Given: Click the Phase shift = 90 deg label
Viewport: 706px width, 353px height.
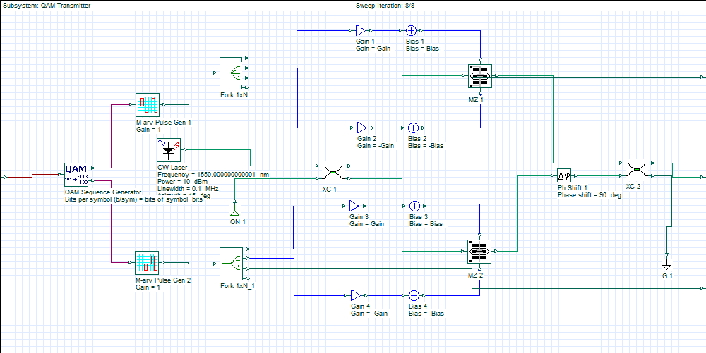Looking at the screenshot, I should coord(589,195).
